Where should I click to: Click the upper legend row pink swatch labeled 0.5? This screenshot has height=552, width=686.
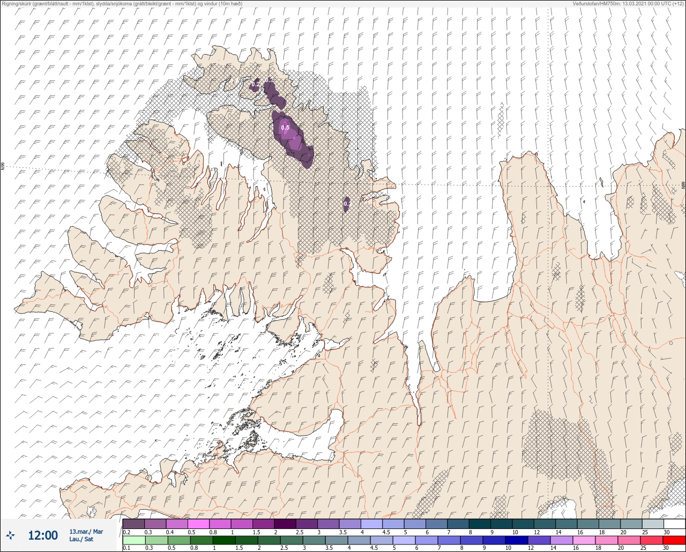tap(198, 524)
